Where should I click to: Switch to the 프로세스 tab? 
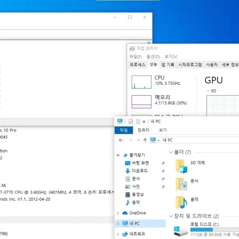pos(137,65)
